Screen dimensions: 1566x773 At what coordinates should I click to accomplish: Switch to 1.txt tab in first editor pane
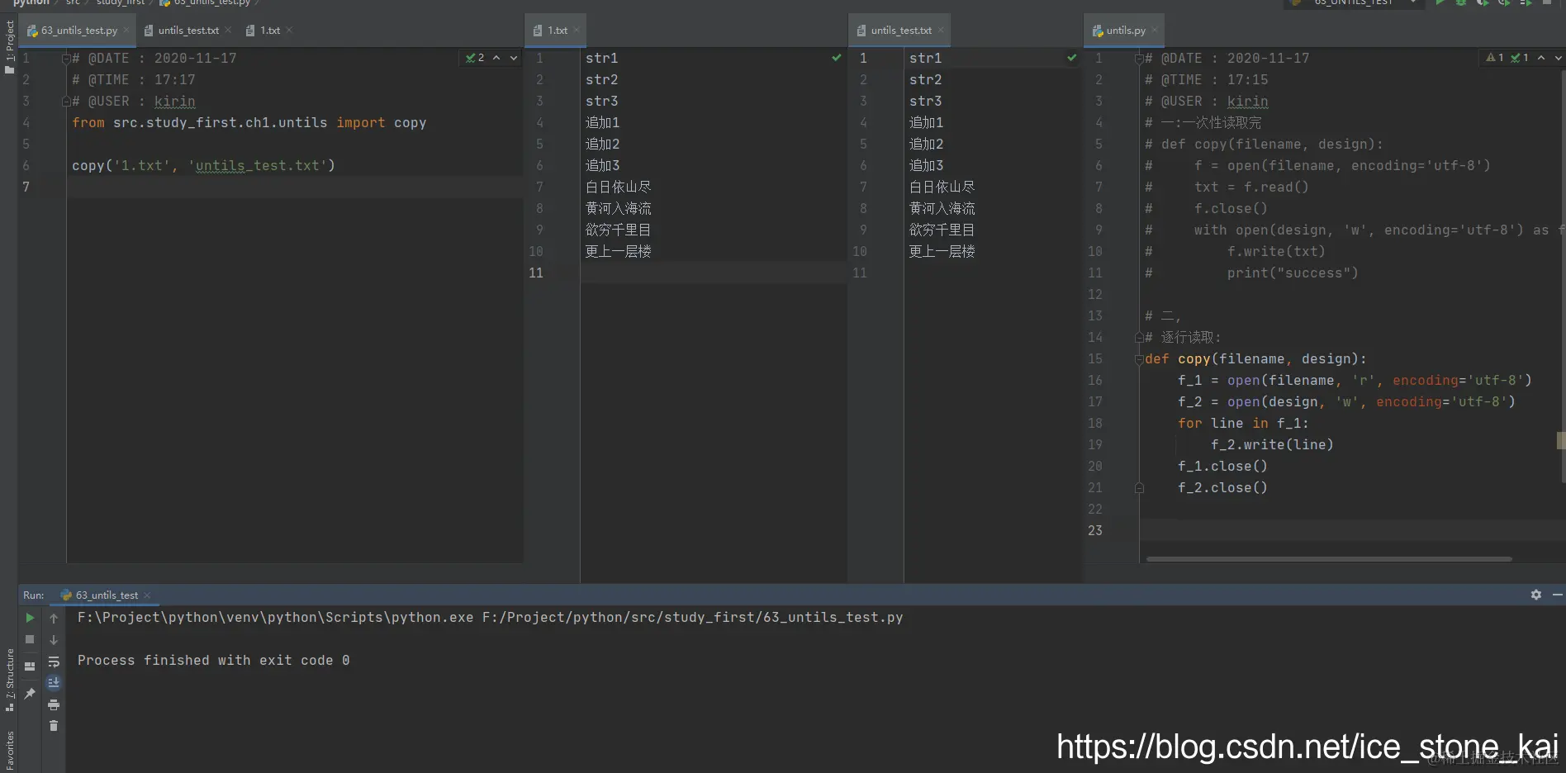tap(270, 31)
